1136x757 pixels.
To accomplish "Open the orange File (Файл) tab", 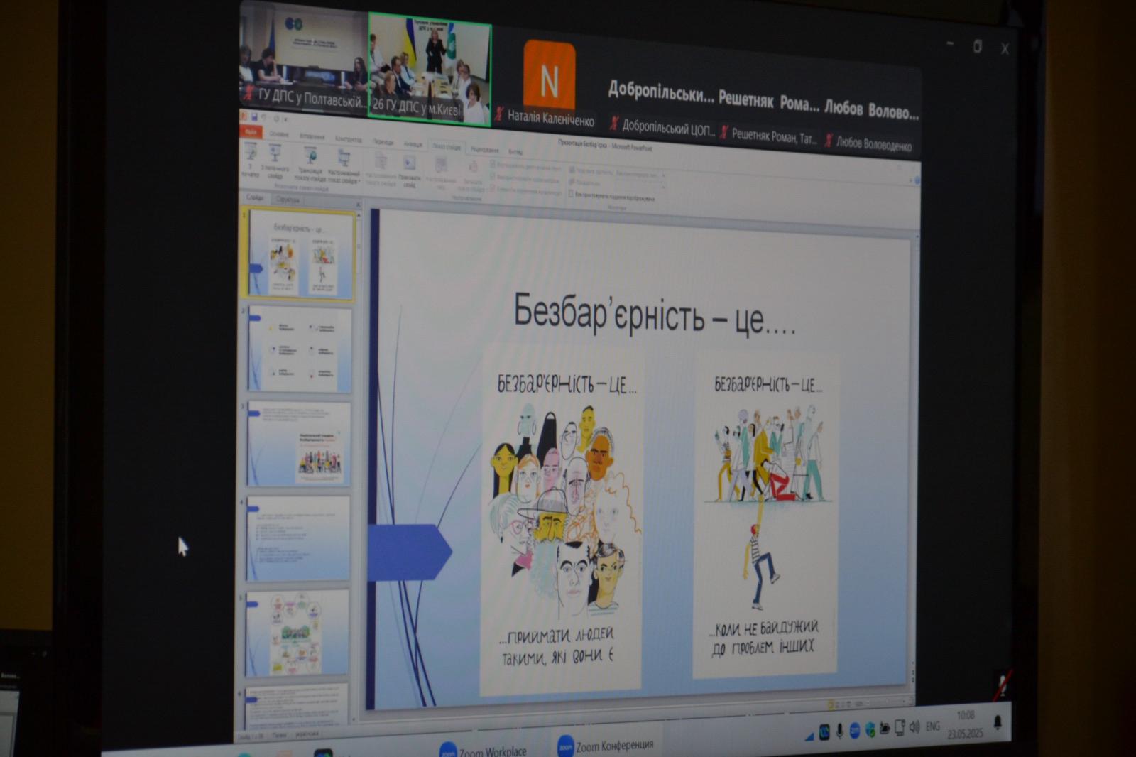I will pyautogui.click(x=251, y=131).
